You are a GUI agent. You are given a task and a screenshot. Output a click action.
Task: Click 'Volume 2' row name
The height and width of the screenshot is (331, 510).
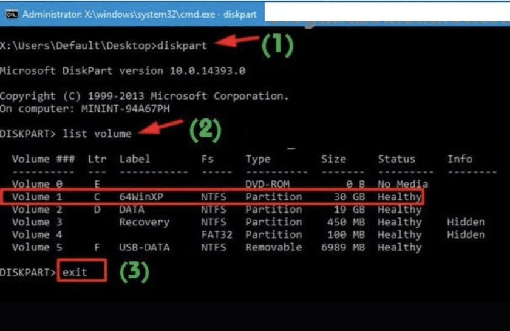click(x=37, y=210)
